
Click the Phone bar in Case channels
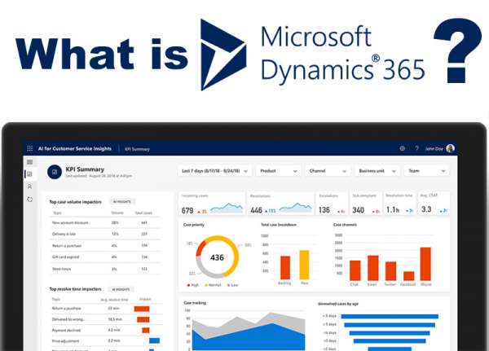point(425,264)
